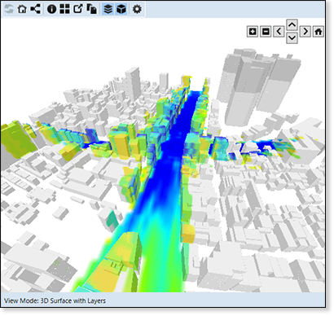Screen dimensions: 334x316
Task: Select the four-squares grid view icon
Action: pos(64,9)
